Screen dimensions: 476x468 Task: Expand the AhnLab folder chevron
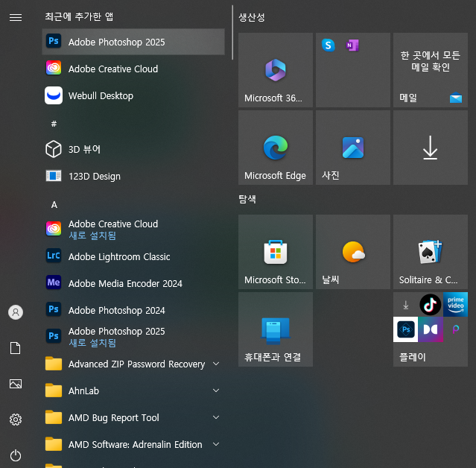pyautogui.click(x=216, y=390)
